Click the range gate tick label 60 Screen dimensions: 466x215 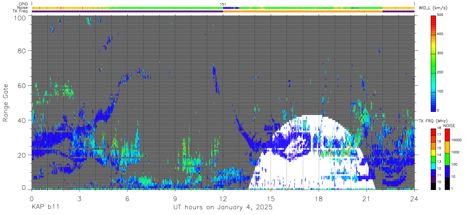(22, 86)
